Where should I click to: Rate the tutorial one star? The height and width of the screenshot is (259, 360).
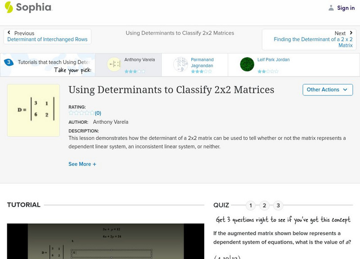point(70,114)
